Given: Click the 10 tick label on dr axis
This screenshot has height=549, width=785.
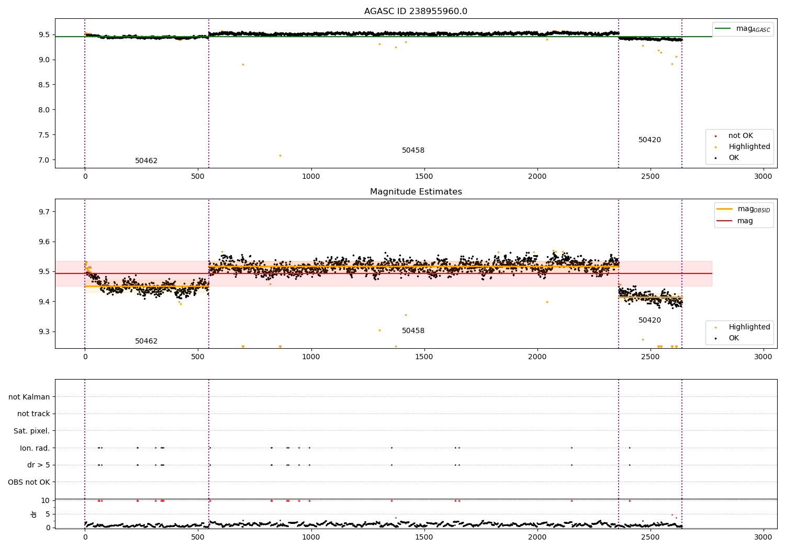Looking at the screenshot, I should click(46, 500).
